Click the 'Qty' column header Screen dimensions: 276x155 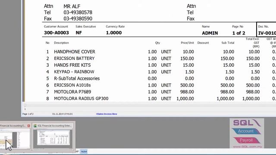157,43
